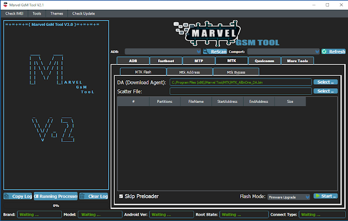Click the log header text Marvel GsM Tool V2.0
348x221 pixels.
pos(52,24)
